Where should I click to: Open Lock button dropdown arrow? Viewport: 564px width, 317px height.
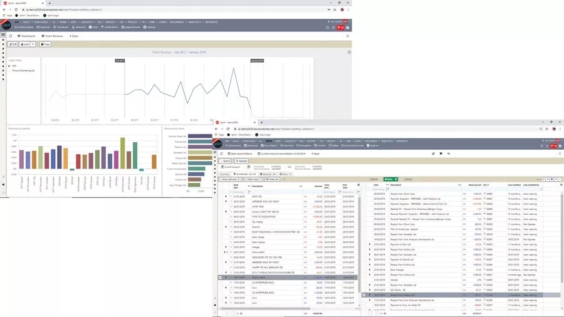(33, 44)
